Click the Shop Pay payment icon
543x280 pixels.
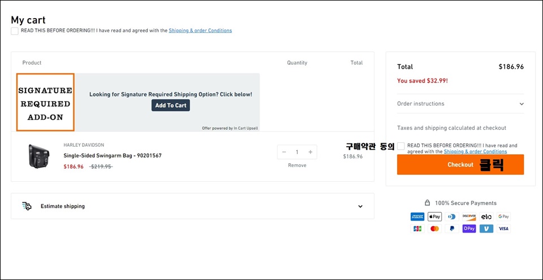click(469, 229)
